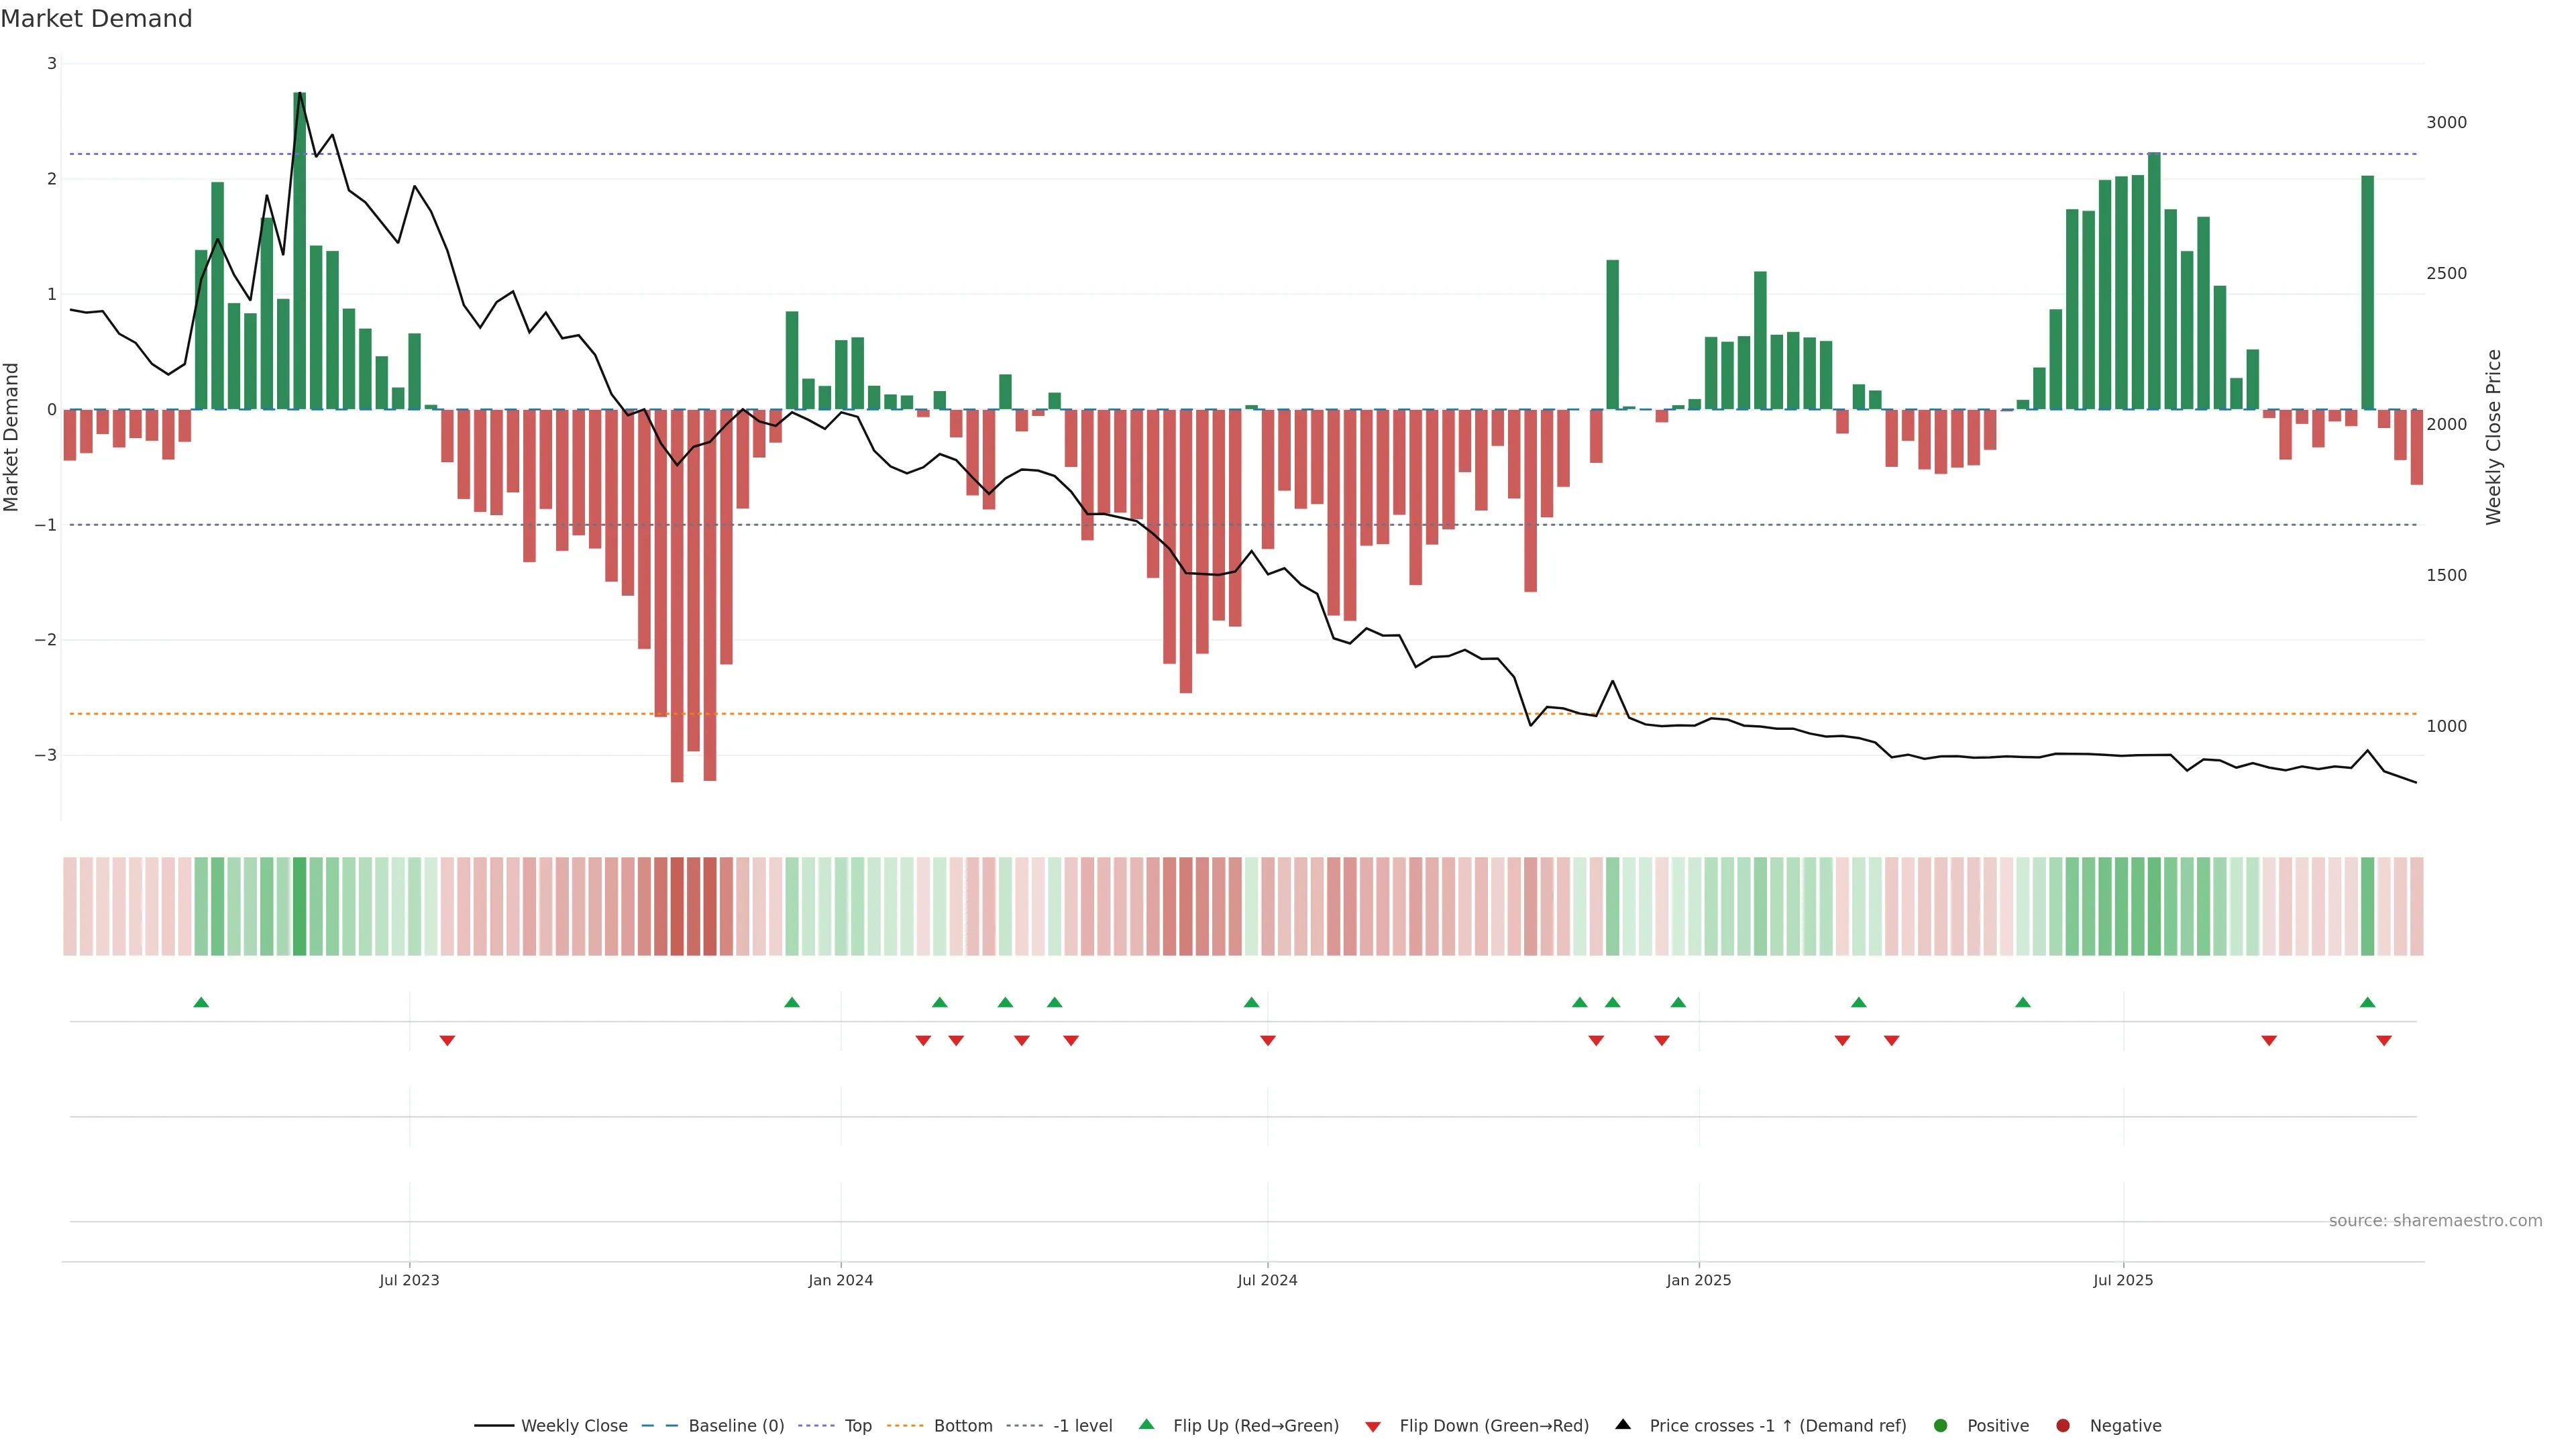The image size is (2576, 1449).
Task: Click the Weekly Close Price axis title
Action: (x=2494, y=437)
